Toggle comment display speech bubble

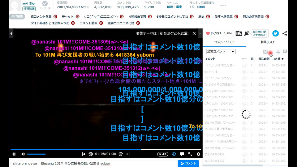(182, 154)
